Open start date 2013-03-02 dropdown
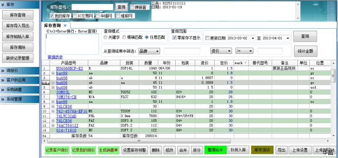This screenshot has height=158, width=338. (253, 38)
